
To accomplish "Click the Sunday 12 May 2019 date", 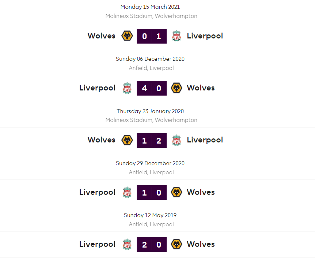I will 150,215.
